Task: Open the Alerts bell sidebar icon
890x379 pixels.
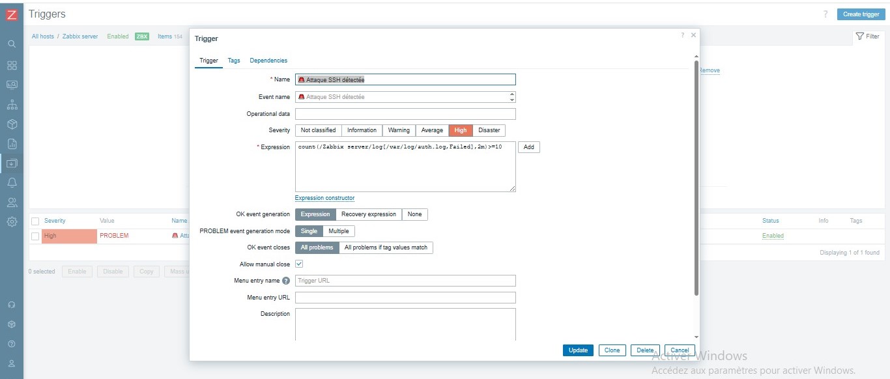Action: point(12,182)
